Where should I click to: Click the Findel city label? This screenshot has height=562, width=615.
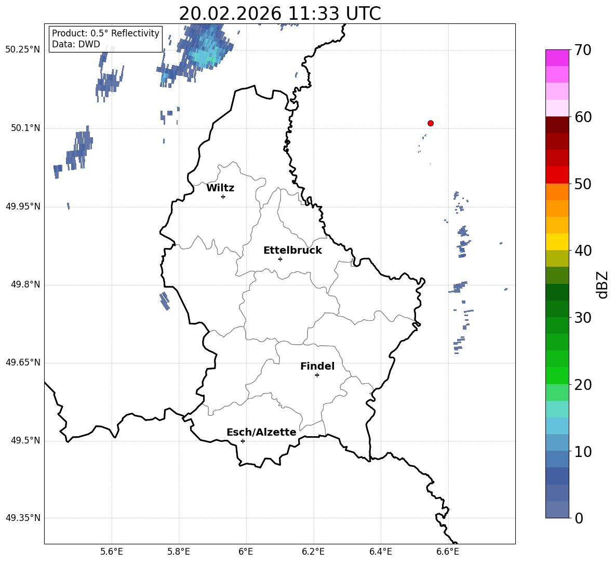click(317, 366)
